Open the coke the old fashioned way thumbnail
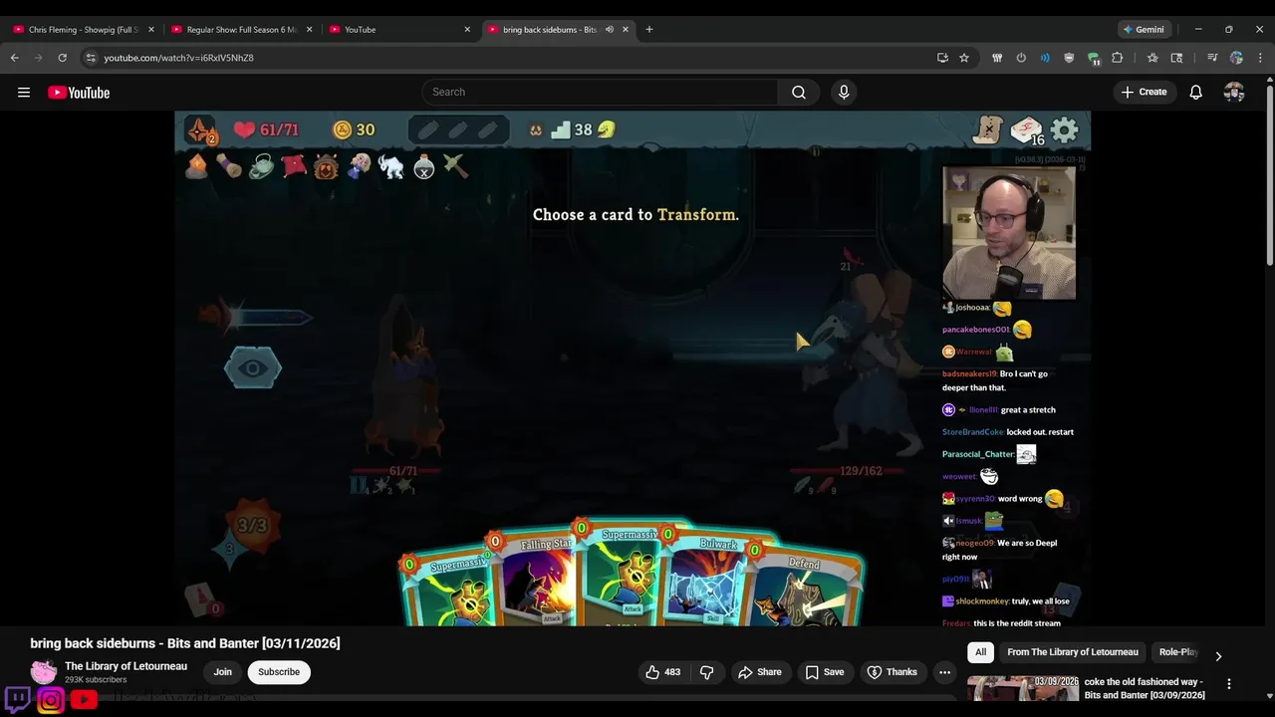 click(x=1023, y=689)
